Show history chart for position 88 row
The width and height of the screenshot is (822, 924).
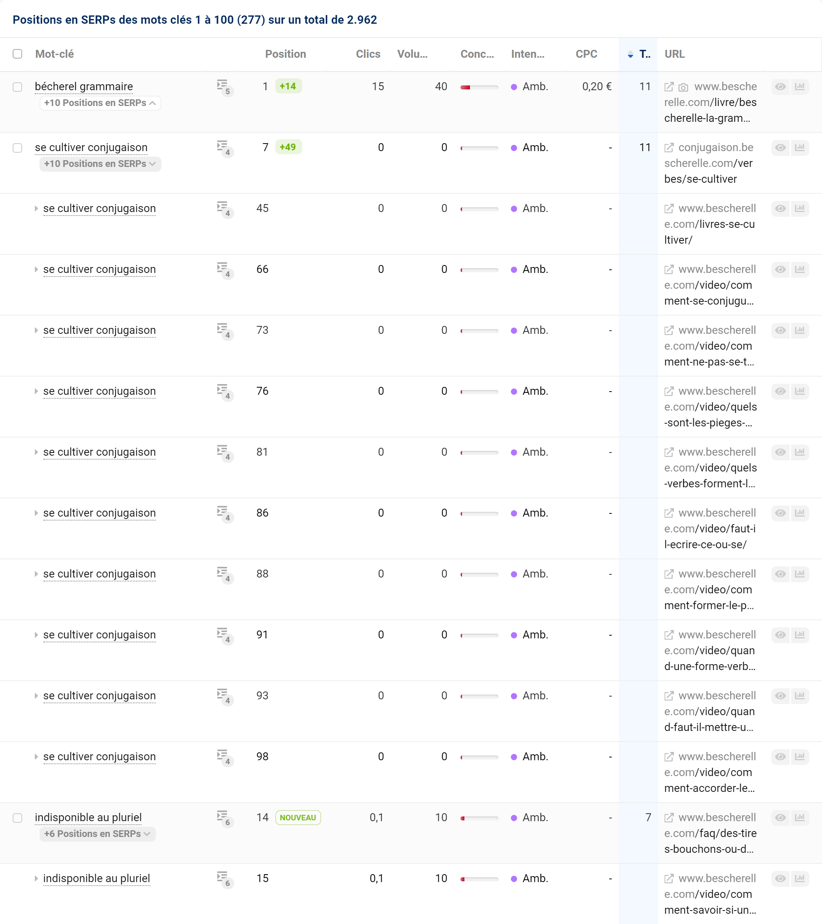click(799, 574)
